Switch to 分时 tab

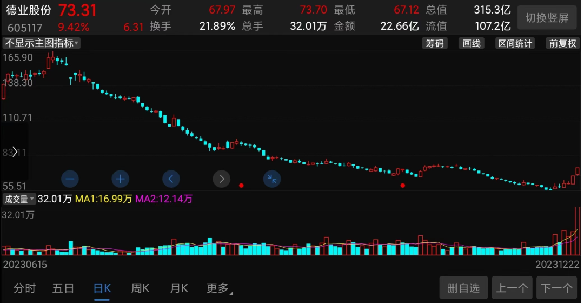tap(24, 288)
